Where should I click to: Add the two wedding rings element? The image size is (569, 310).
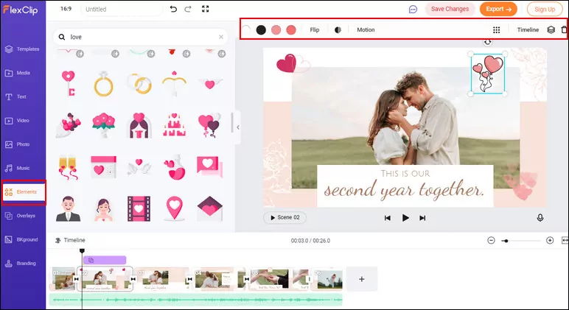coord(139,83)
